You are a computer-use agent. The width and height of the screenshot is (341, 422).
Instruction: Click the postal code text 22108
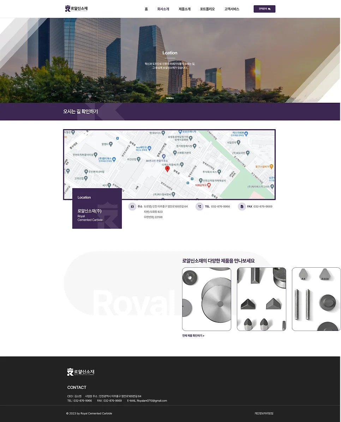(x=158, y=217)
